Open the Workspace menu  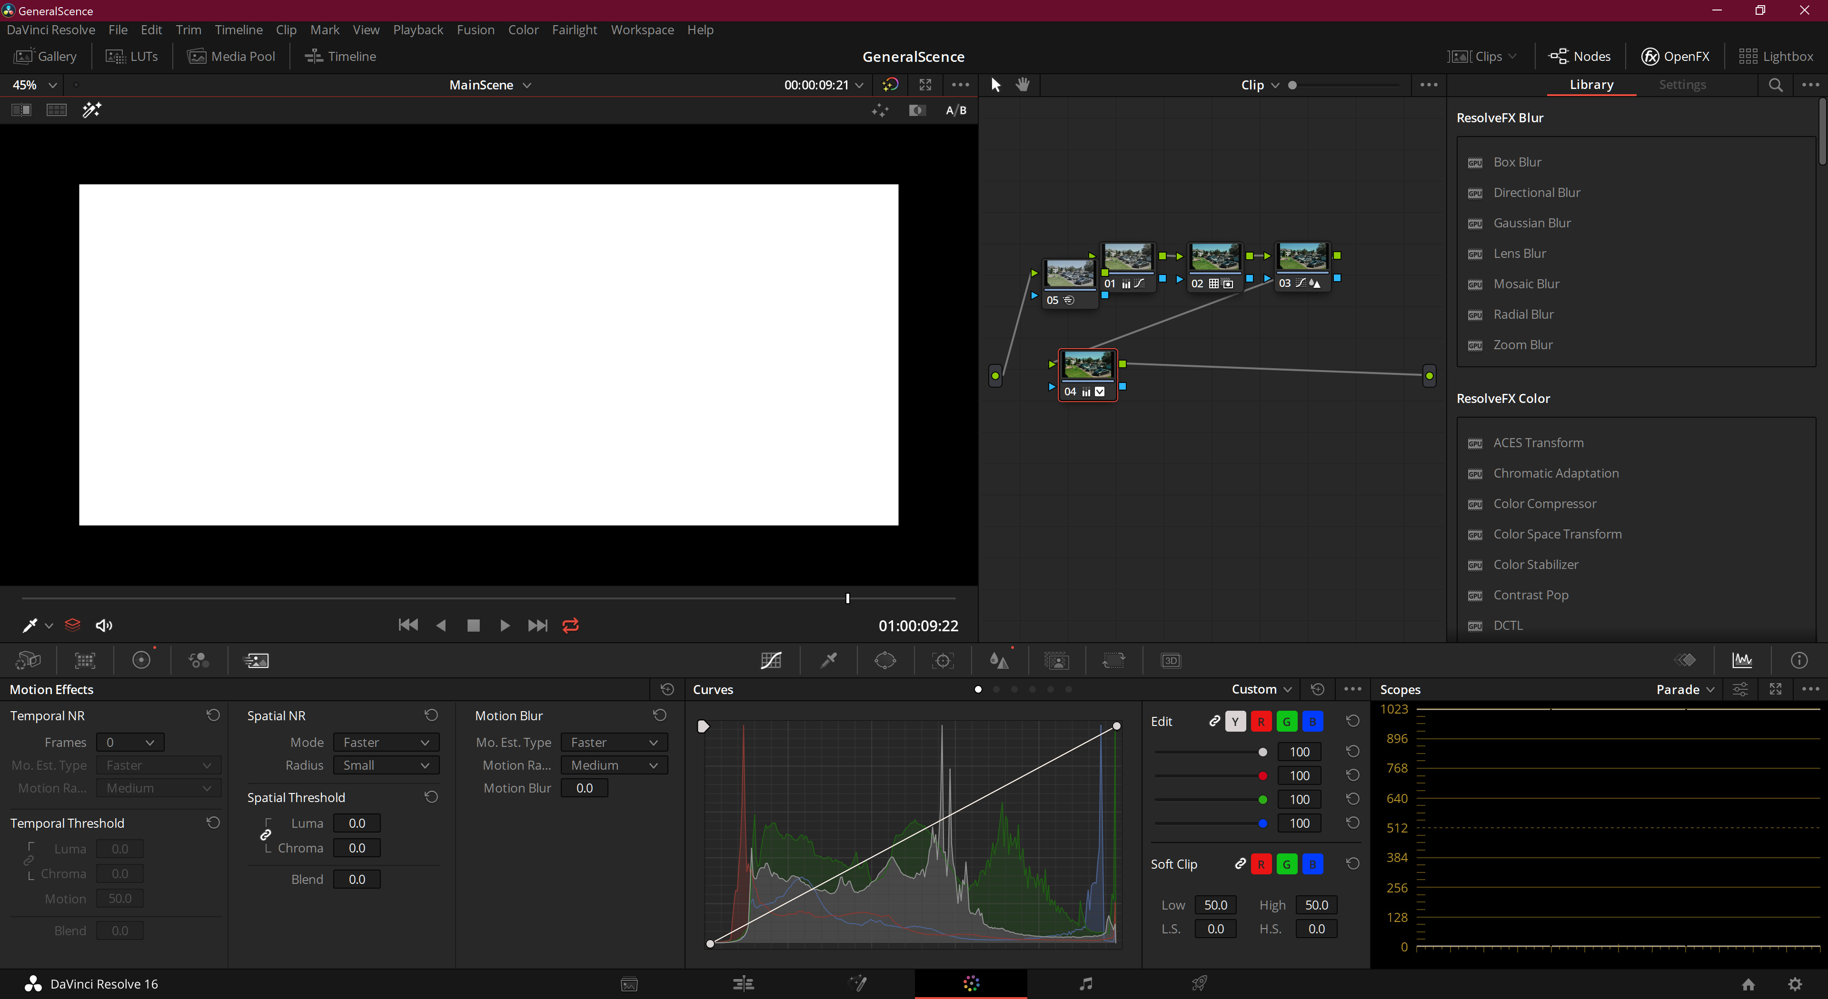642,30
